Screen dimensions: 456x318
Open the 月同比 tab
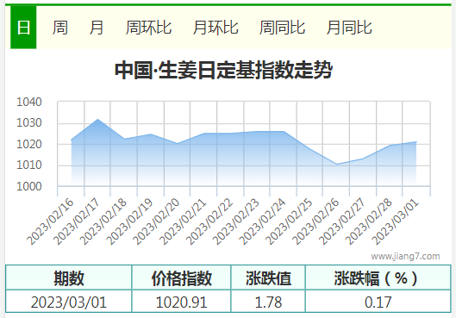[x=349, y=28]
